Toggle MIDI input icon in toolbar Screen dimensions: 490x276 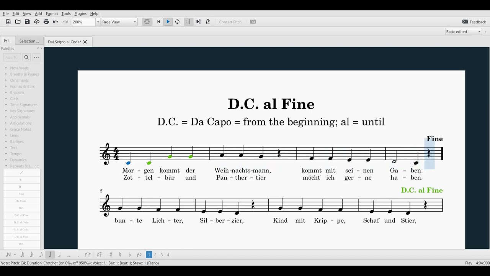(147, 22)
